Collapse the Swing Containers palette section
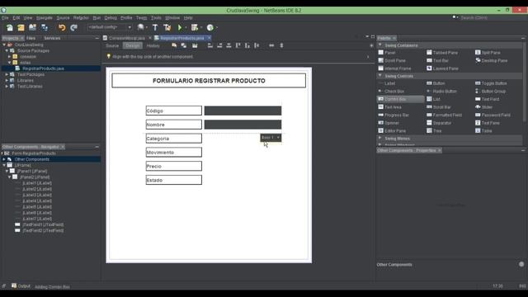 pos(380,45)
